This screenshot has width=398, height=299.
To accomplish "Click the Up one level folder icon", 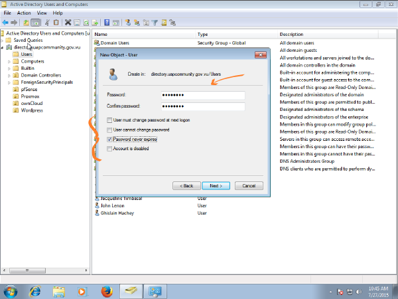I will [x=26, y=23].
